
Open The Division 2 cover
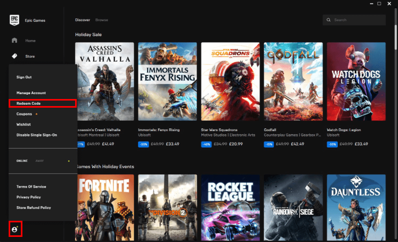pos(167,207)
